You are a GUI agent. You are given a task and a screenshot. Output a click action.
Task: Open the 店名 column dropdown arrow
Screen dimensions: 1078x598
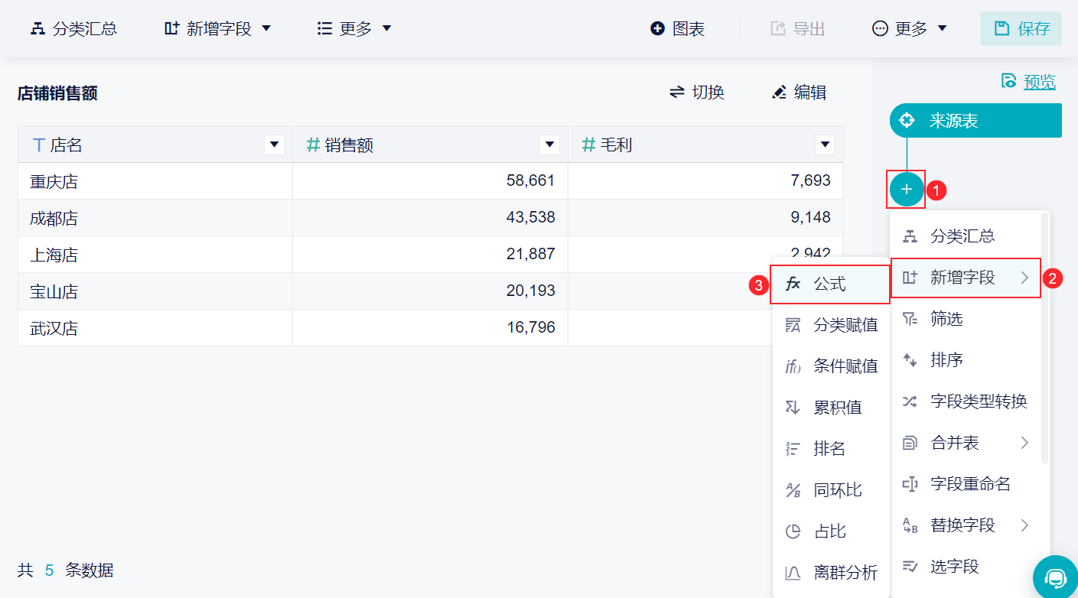[274, 145]
